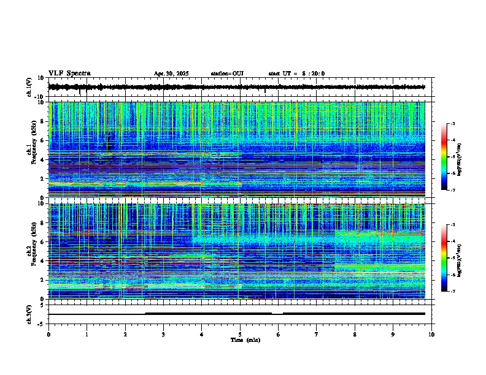Viewport: 486px width, 375px height.
Task: Click the "ch.1(V)" axis label
Action: tap(29, 87)
